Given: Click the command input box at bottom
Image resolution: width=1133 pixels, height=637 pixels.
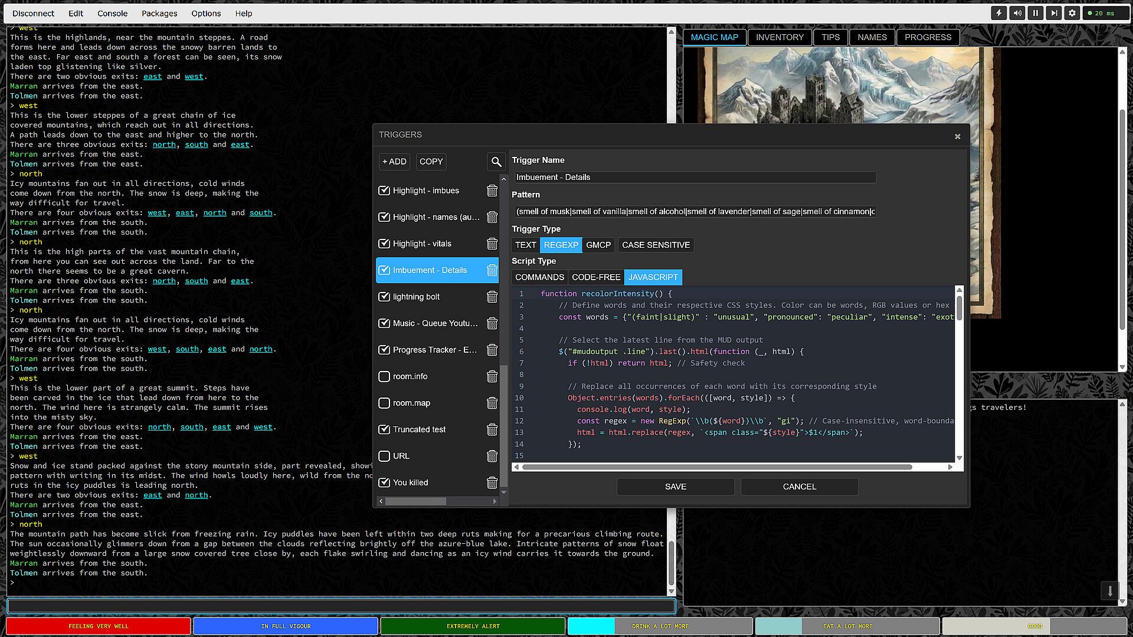Looking at the screenshot, I should (x=341, y=606).
